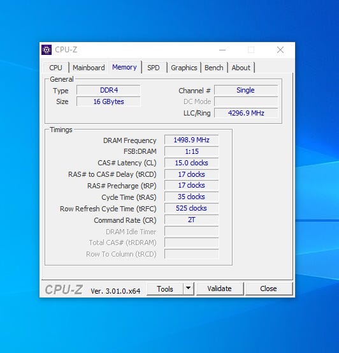Click the memory Type DDR4 field
This screenshot has width=339, height=353.
click(x=108, y=90)
